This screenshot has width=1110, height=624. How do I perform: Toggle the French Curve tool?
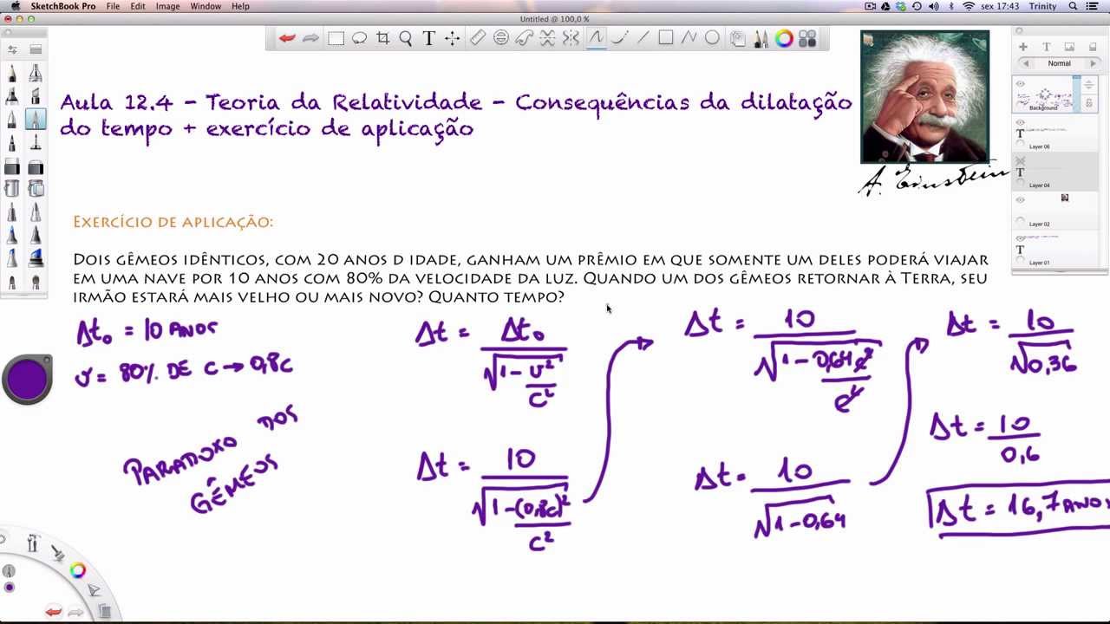(524, 38)
